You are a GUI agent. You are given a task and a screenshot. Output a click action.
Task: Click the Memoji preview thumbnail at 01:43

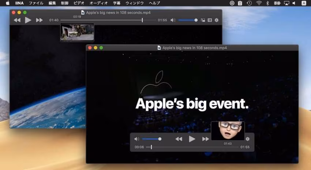[228, 131]
